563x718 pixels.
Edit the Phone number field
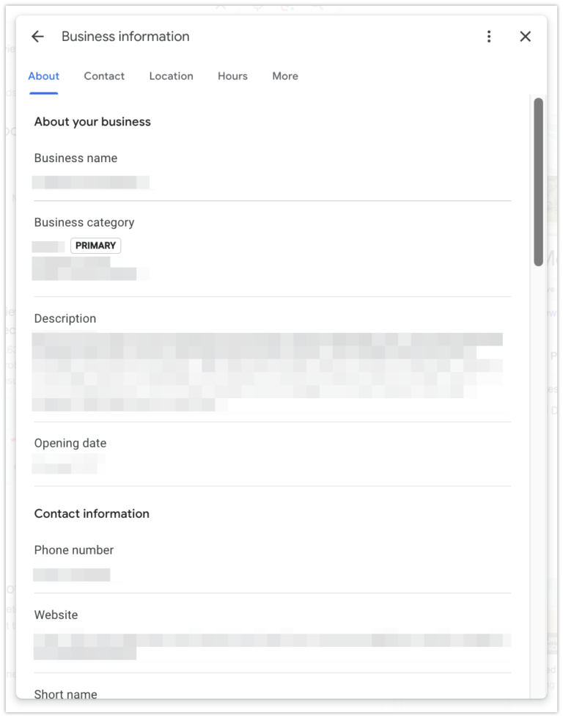[72, 574]
